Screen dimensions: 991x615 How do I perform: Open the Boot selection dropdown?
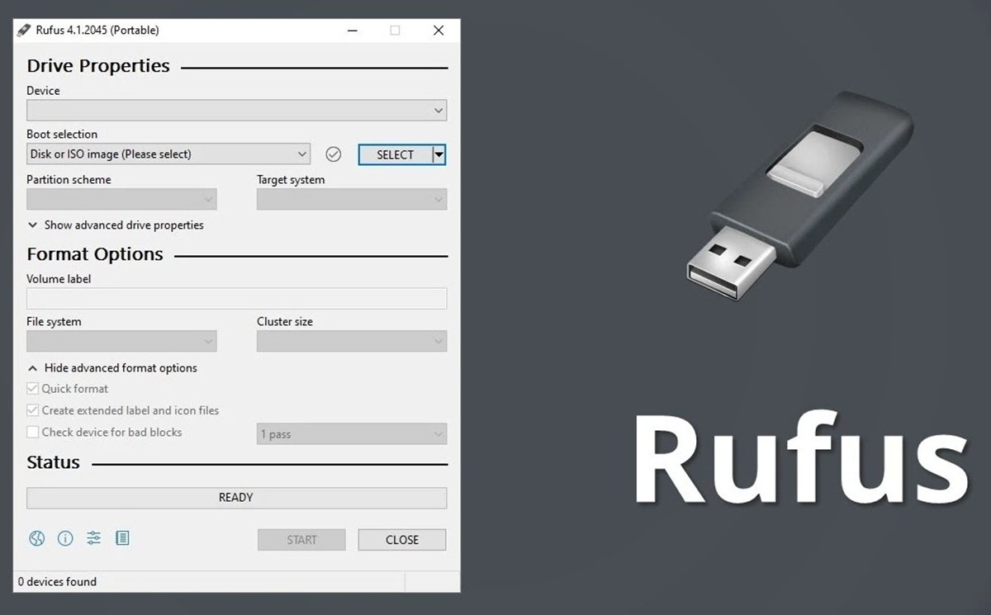pos(168,154)
